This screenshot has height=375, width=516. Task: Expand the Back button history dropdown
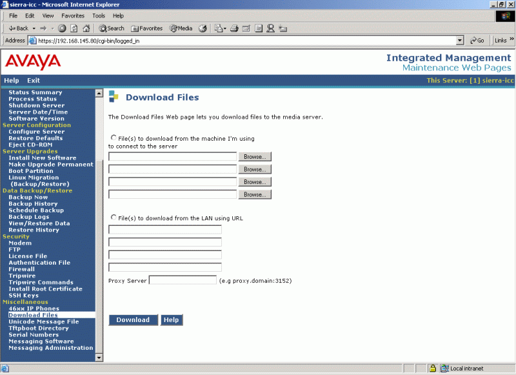[x=34, y=28]
